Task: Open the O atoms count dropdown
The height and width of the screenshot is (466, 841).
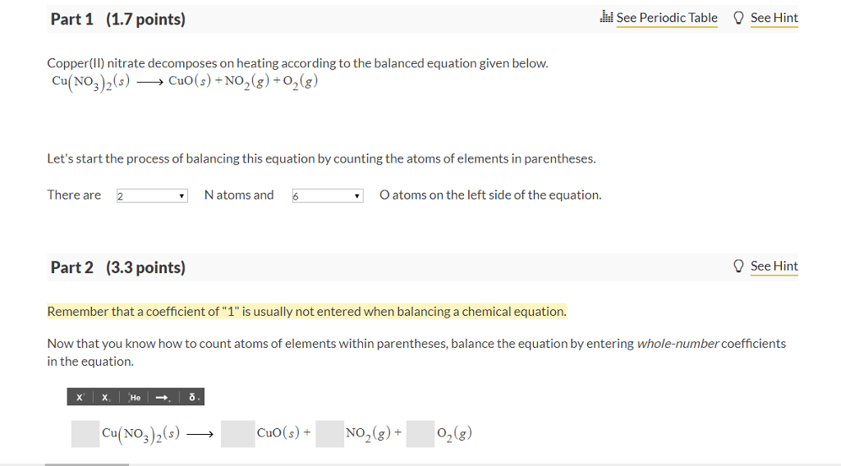Action: click(x=328, y=195)
